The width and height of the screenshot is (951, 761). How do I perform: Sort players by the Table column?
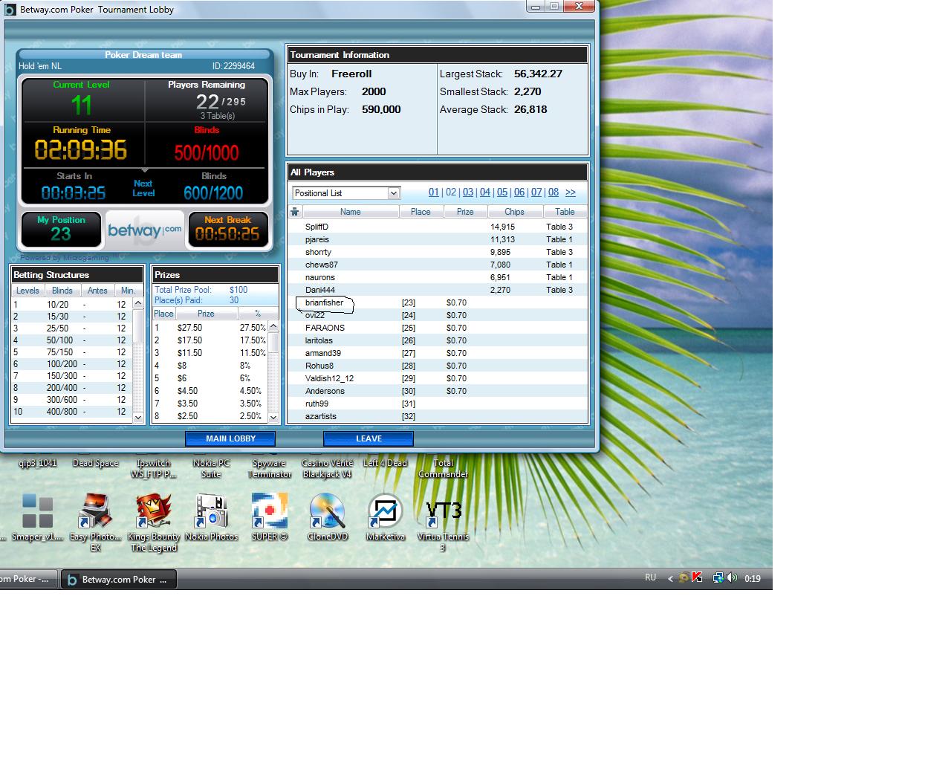[565, 212]
